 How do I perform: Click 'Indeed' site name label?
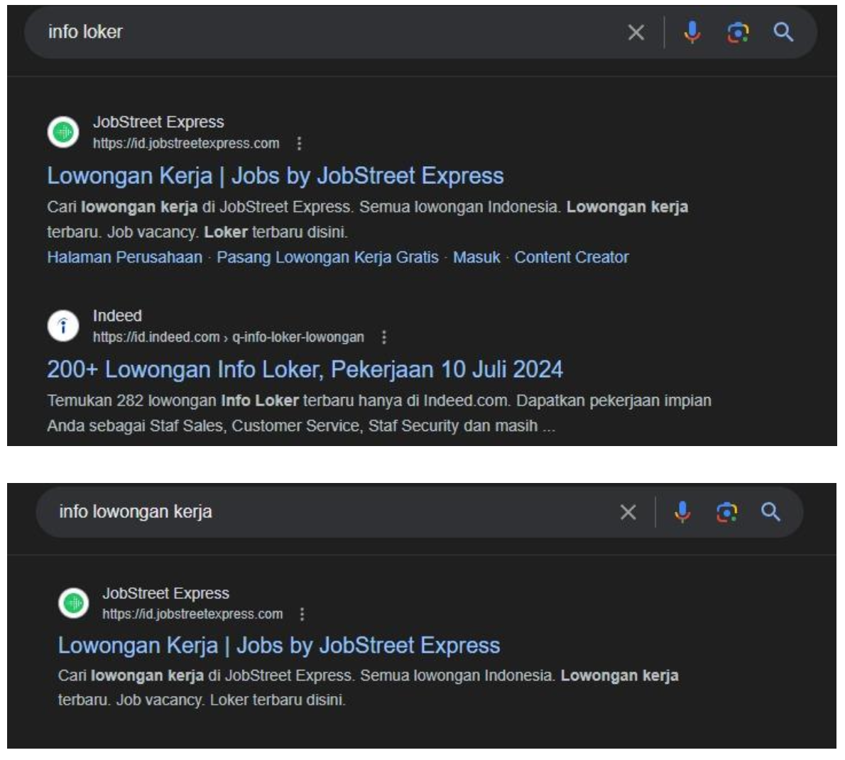click(x=117, y=316)
